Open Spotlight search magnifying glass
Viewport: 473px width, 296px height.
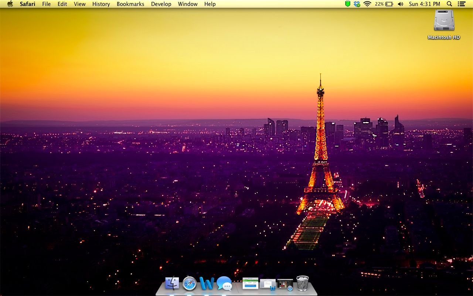pyautogui.click(x=449, y=4)
